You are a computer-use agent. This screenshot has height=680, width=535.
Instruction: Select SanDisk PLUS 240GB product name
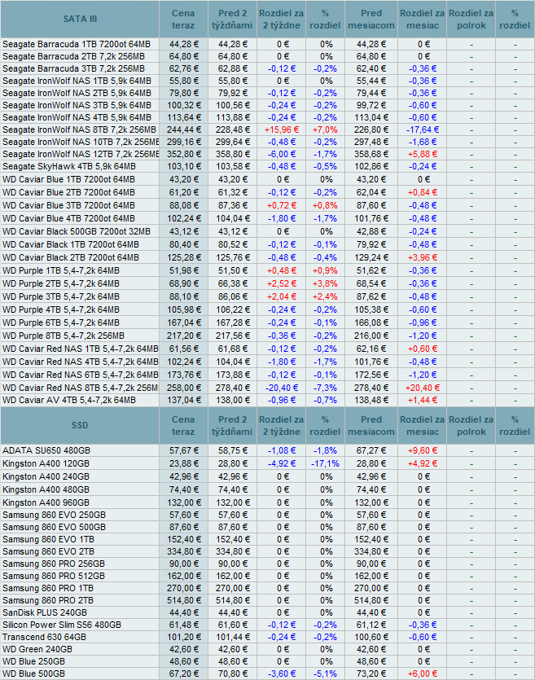pyautogui.click(x=45, y=612)
